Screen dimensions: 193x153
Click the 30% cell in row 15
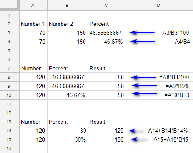pos(67,139)
